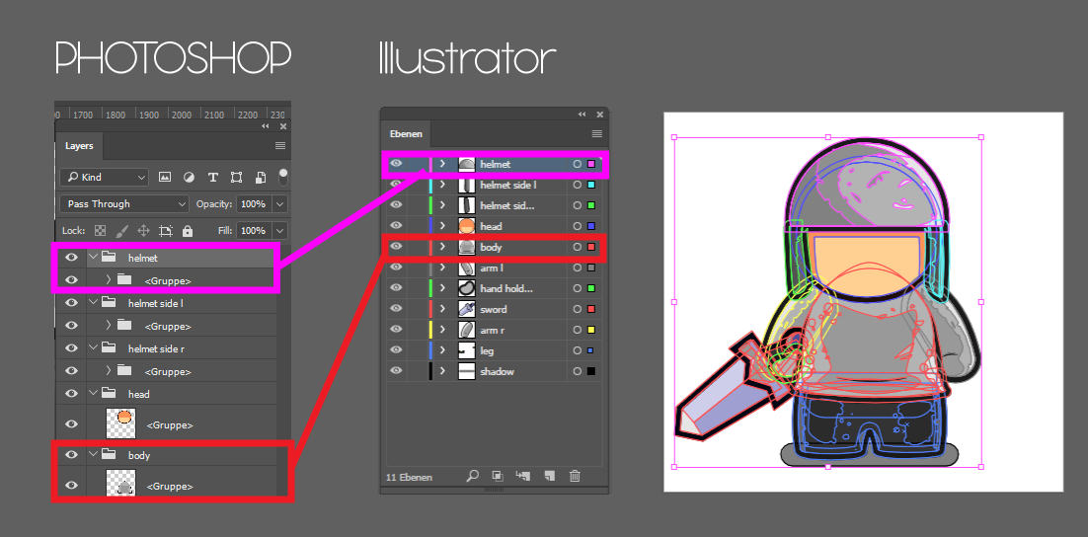This screenshot has width=1088, height=537.
Task: Click the magenta color swatch of helmet layer
Action: 591,165
